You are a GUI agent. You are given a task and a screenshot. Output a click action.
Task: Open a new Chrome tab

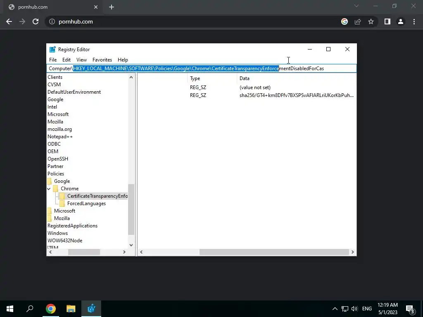112,7
